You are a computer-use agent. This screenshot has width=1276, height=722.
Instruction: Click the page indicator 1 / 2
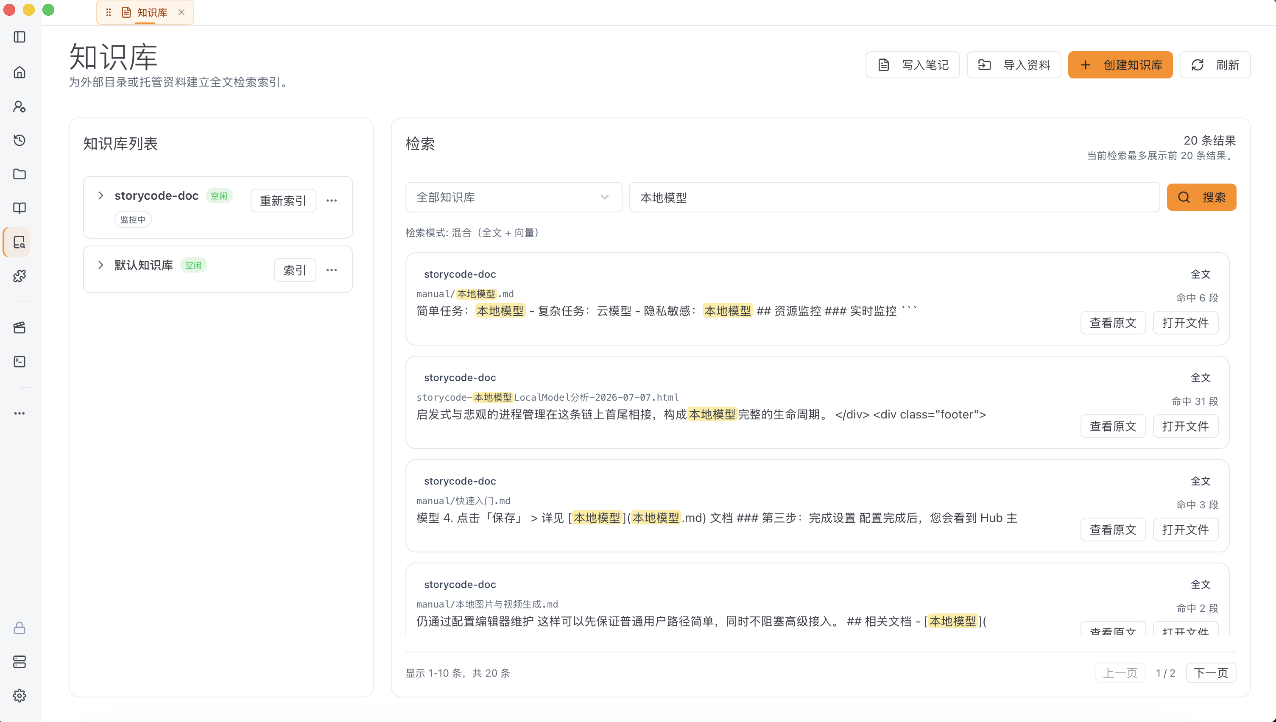1165,673
